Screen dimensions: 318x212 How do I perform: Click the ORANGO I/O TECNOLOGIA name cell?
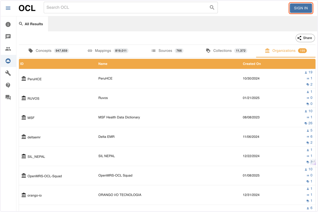click(120, 195)
